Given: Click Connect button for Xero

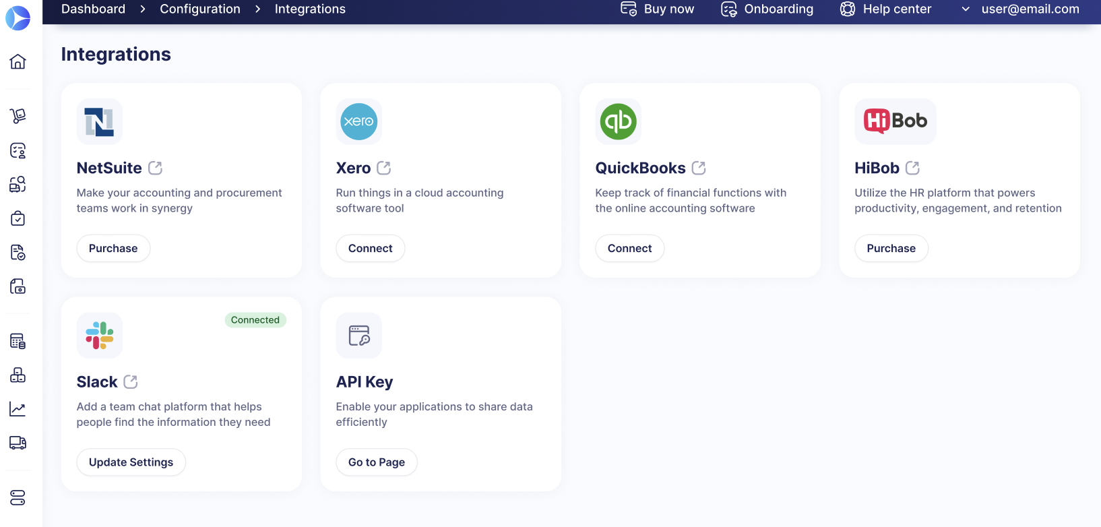Looking at the screenshot, I should (x=371, y=248).
